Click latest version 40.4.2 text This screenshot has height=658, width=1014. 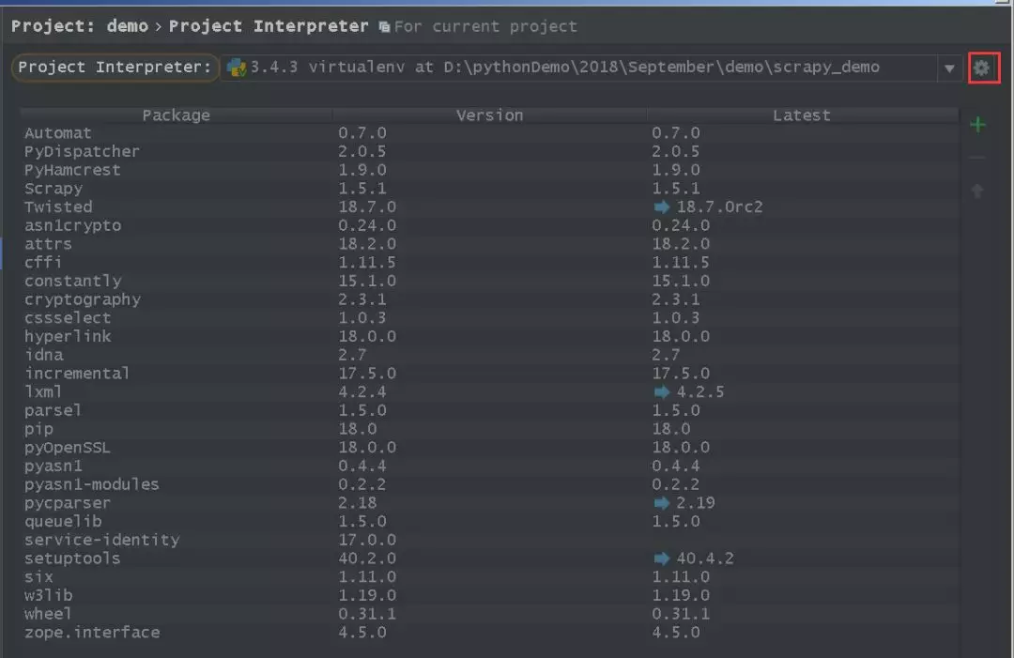point(705,559)
